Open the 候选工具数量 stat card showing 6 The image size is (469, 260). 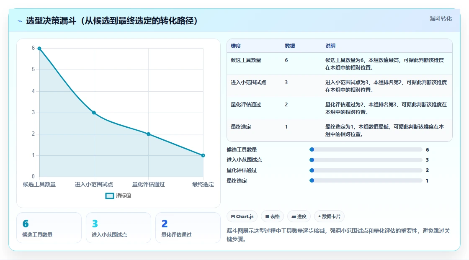49,228
